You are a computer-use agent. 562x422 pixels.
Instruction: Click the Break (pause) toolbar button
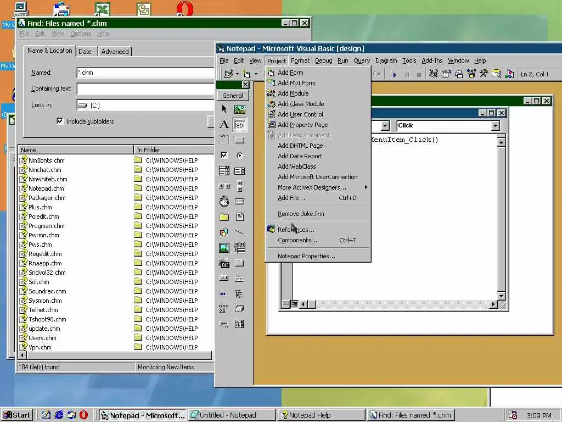407,75
